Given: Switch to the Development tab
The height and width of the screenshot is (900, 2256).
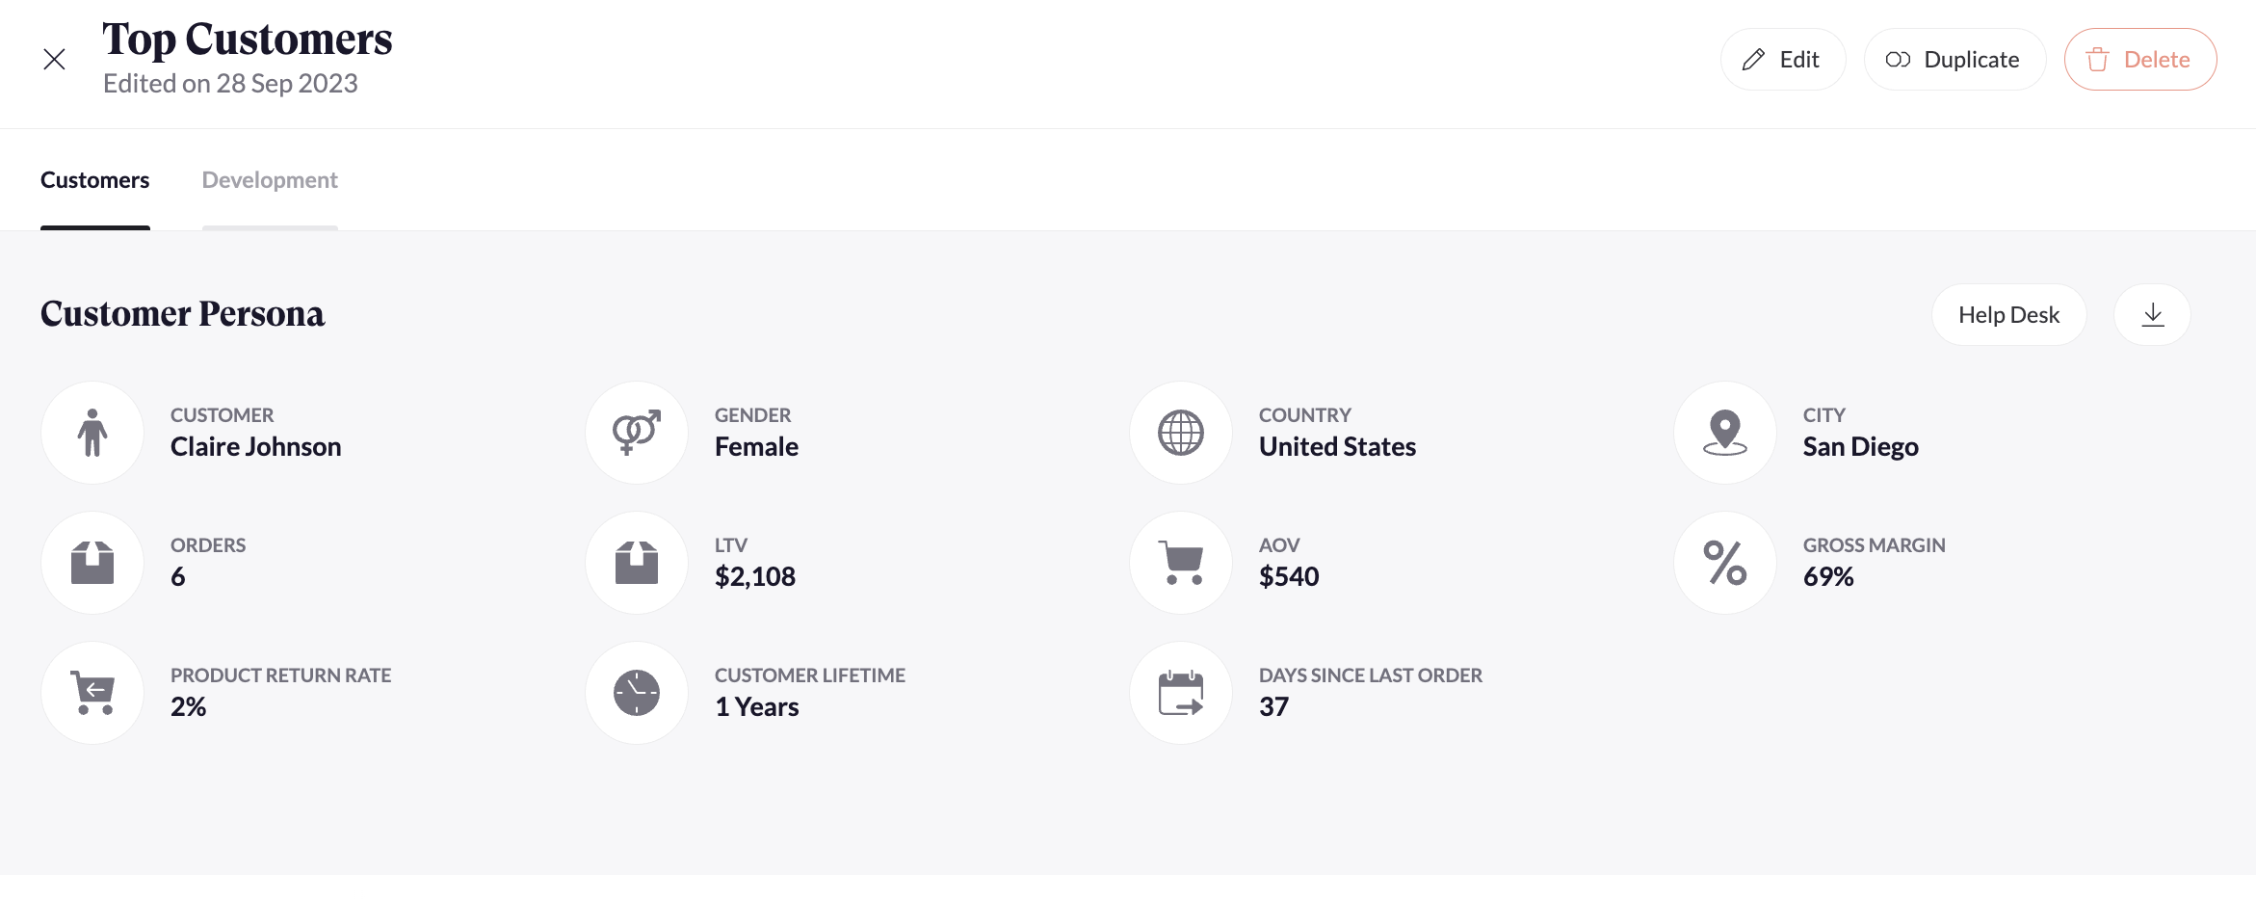Looking at the screenshot, I should (270, 180).
